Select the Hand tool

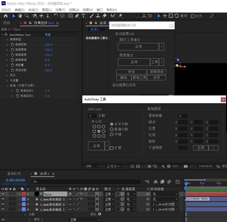(20, 16)
